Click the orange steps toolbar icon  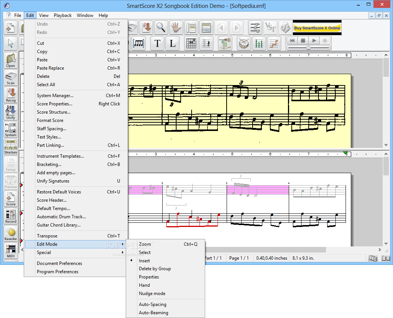[x=274, y=43]
